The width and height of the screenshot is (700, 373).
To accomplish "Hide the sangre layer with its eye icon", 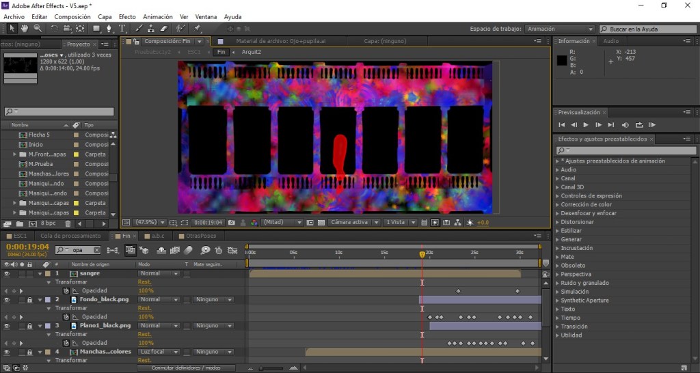I will tap(7, 273).
